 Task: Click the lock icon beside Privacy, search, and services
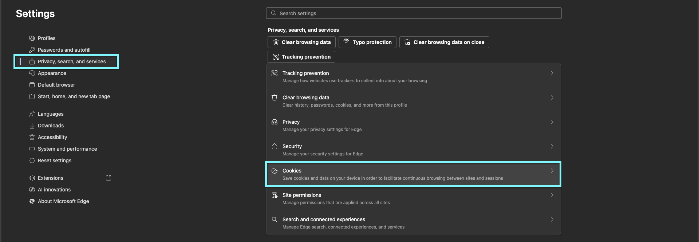pyautogui.click(x=32, y=62)
